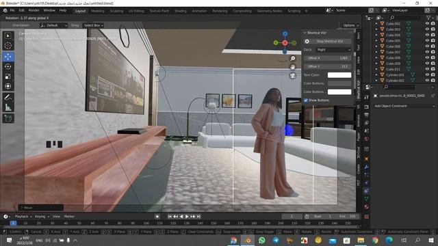
Task: Expand the Cylinder.001 tree item
Action: point(376,74)
